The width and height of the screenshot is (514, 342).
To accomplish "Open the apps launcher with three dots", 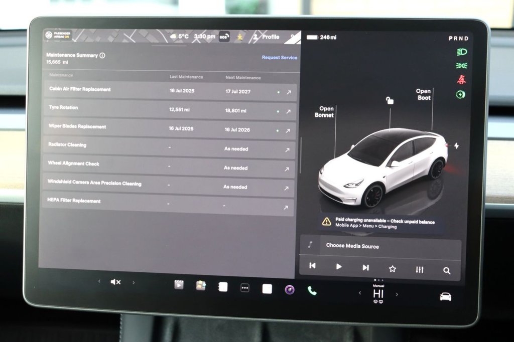I will (x=244, y=287).
